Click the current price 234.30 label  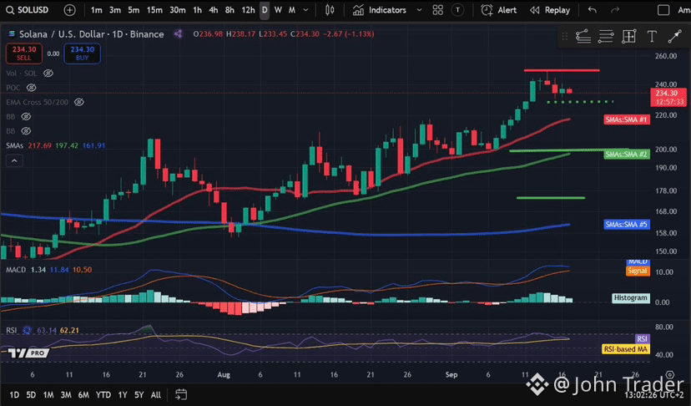click(668, 98)
